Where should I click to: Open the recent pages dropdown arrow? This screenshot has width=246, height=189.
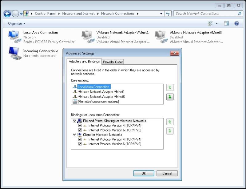point(21,14)
